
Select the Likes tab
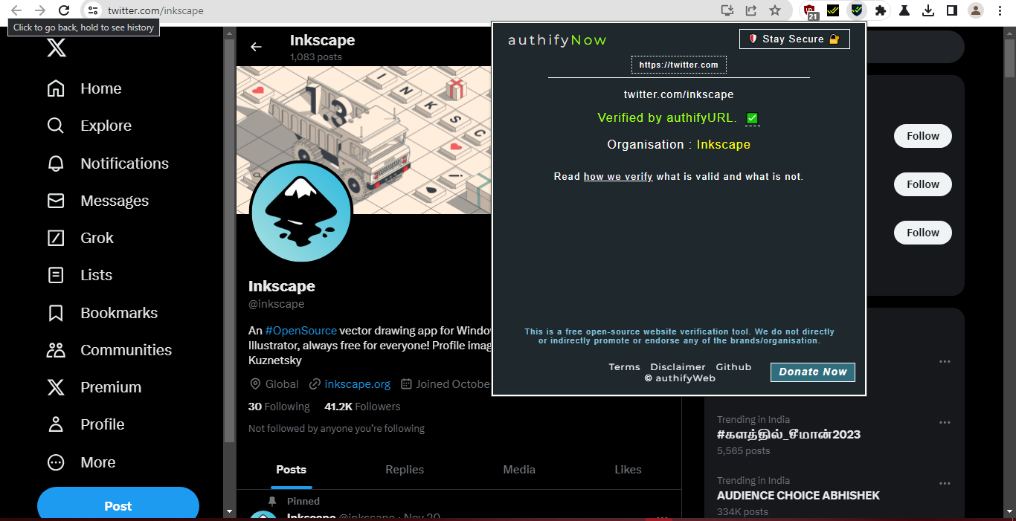pyautogui.click(x=628, y=470)
